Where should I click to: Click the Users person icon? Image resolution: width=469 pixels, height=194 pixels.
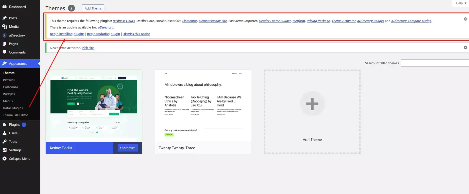(x=4, y=133)
